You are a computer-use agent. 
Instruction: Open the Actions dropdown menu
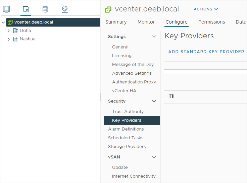pyautogui.click(x=206, y=9)
